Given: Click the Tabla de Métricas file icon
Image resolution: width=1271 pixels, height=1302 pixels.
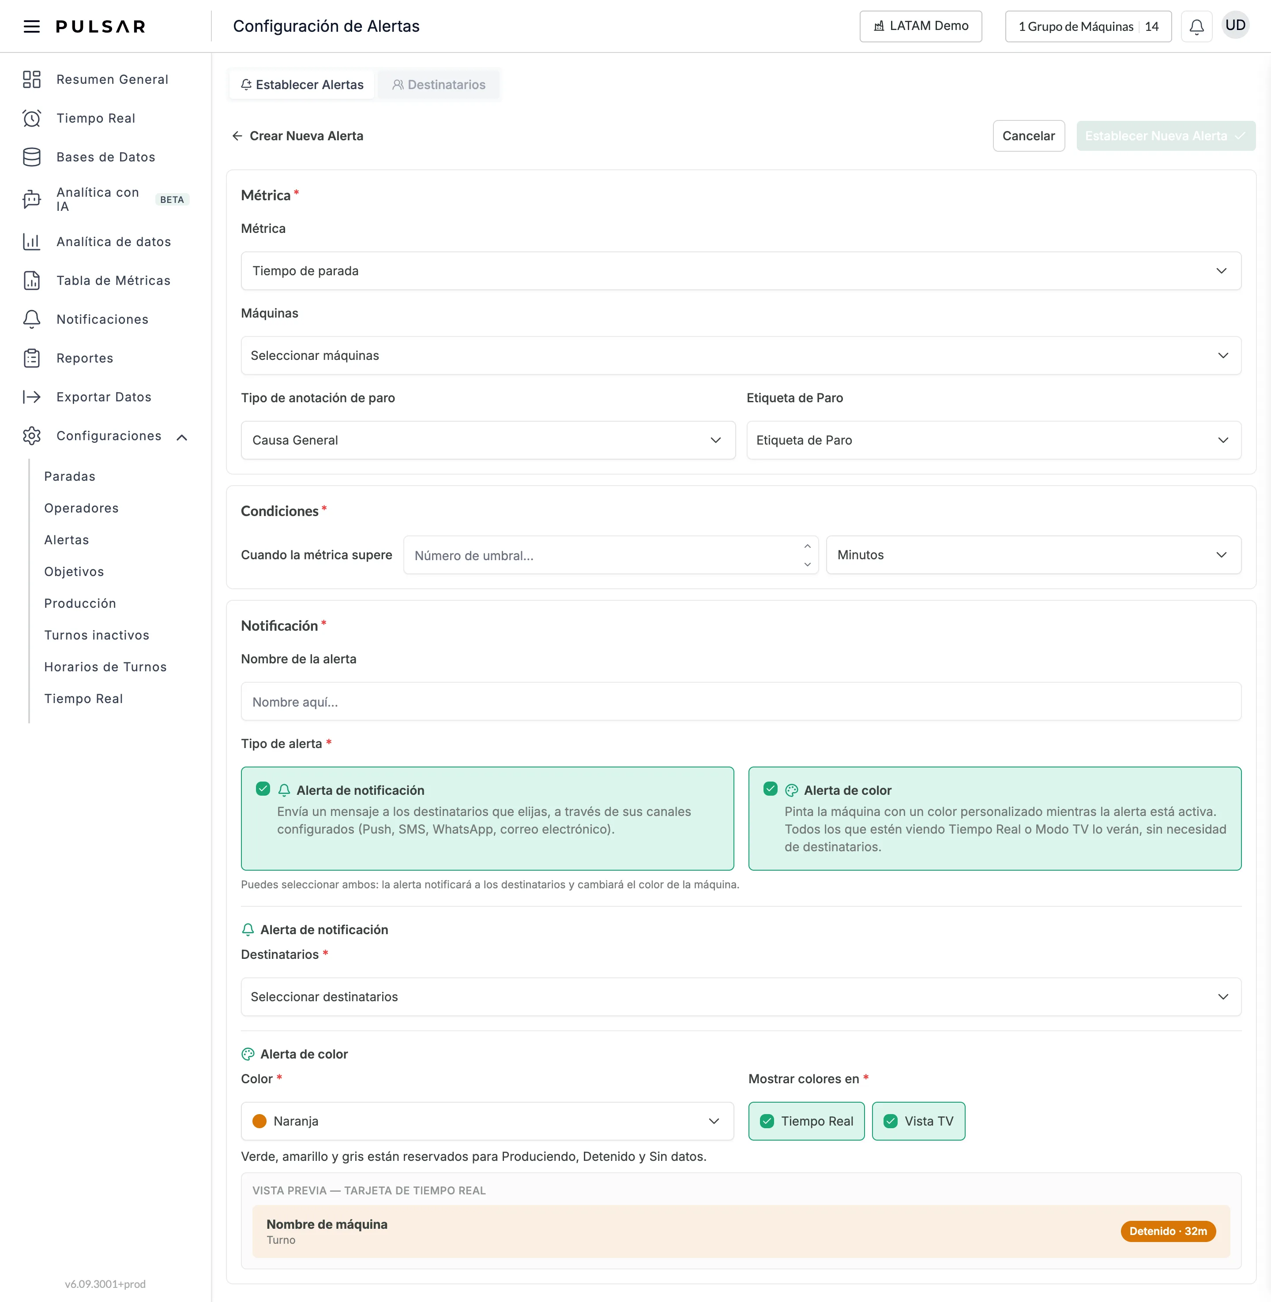Looking at the screenshot, I should [x=31, y=280].
